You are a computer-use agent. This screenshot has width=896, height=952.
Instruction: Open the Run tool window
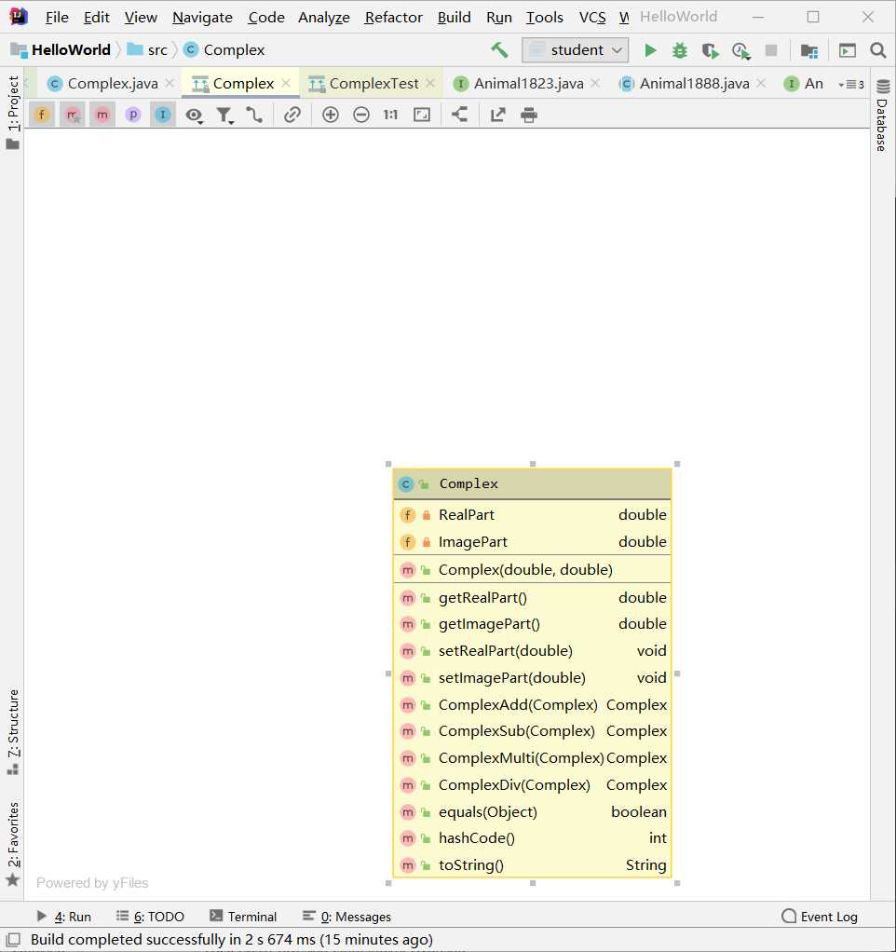(64, 917)
